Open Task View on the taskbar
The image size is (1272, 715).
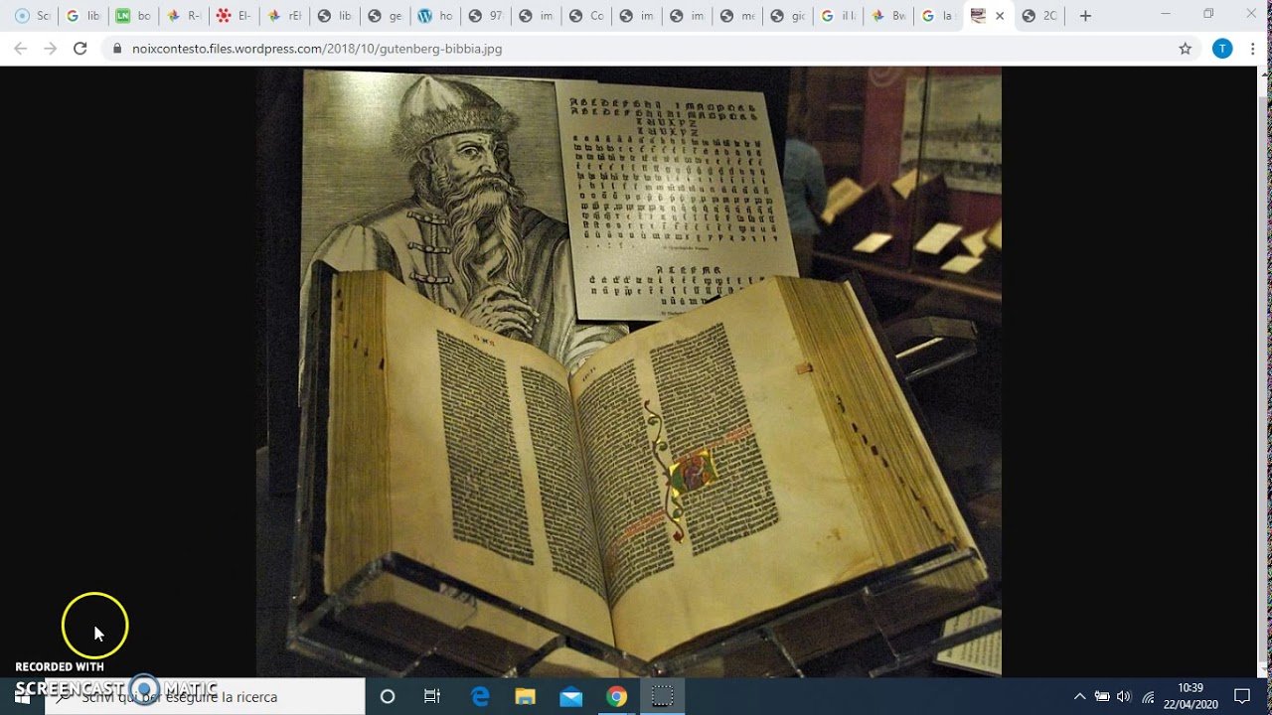(432, 696)
